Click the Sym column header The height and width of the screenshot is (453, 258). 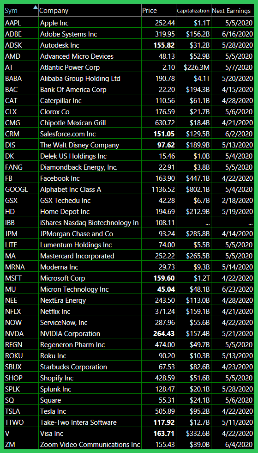[21, 11]
